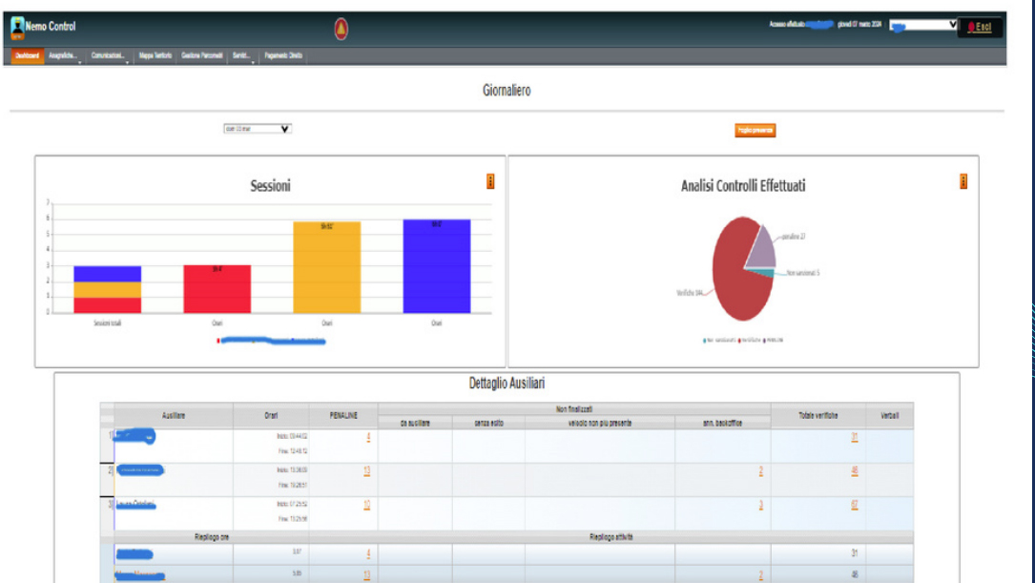Expand the Comunicazioni menu
1035x583 pixels.
point(108,56)
